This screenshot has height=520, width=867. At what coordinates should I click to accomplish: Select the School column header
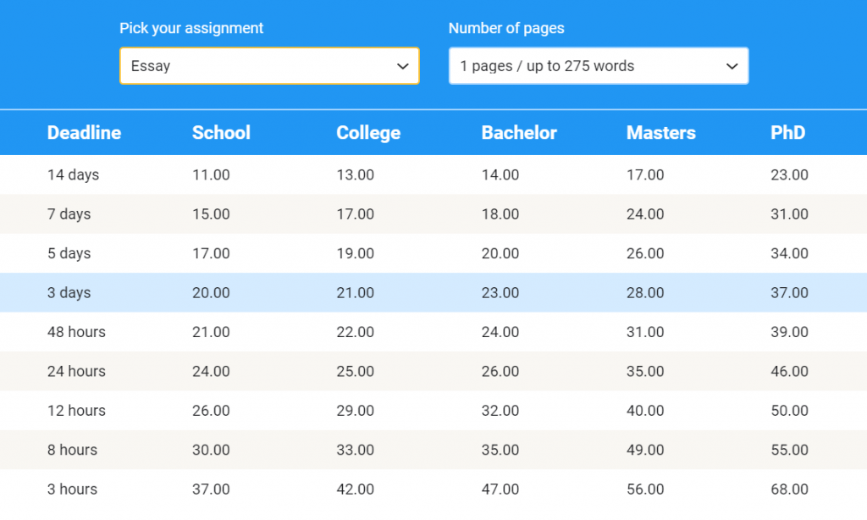(221, 133)
